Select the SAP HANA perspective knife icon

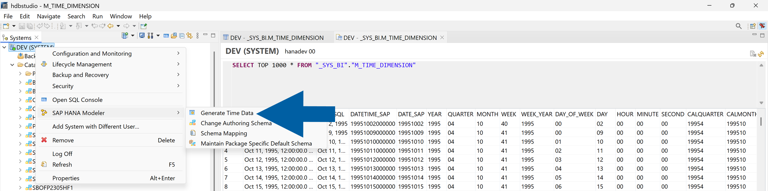tap(762, 26)
